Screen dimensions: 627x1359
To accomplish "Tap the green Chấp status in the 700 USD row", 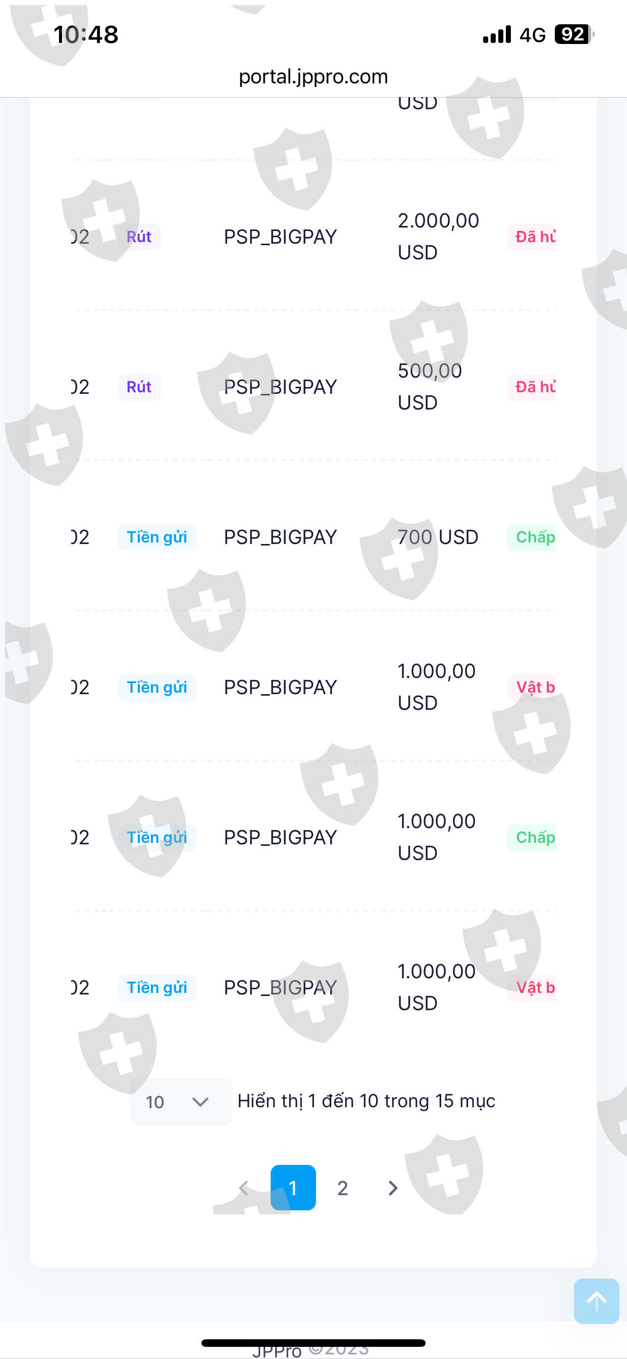I will click(x=533, y=537).
